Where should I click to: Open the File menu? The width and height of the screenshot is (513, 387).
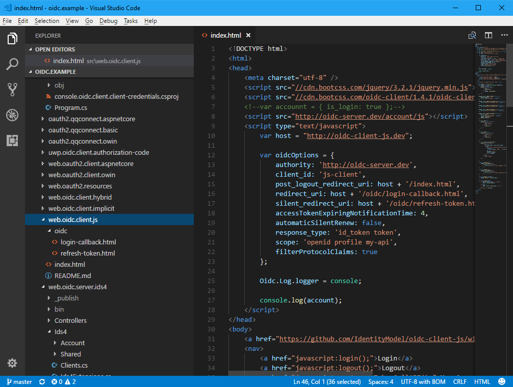click(7, 21)
